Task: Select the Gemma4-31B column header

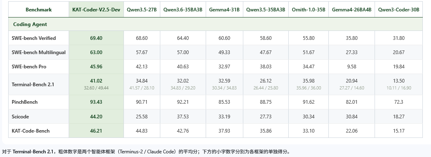Action: click(x=224, y=10)
